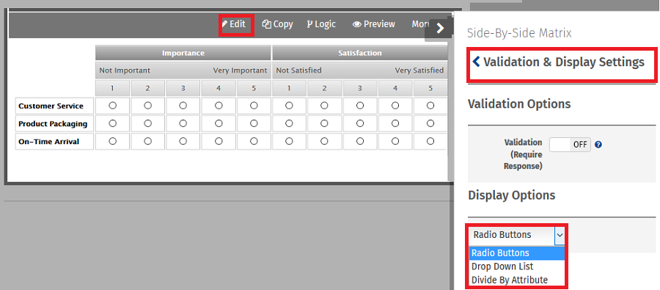Select Customer Service Importance rating 1

[112, 106]
